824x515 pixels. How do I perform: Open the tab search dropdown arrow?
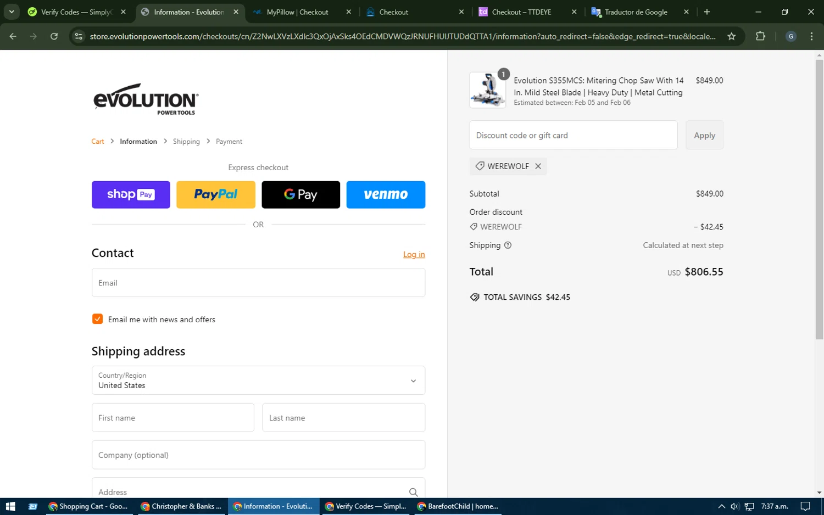(12, 12)
